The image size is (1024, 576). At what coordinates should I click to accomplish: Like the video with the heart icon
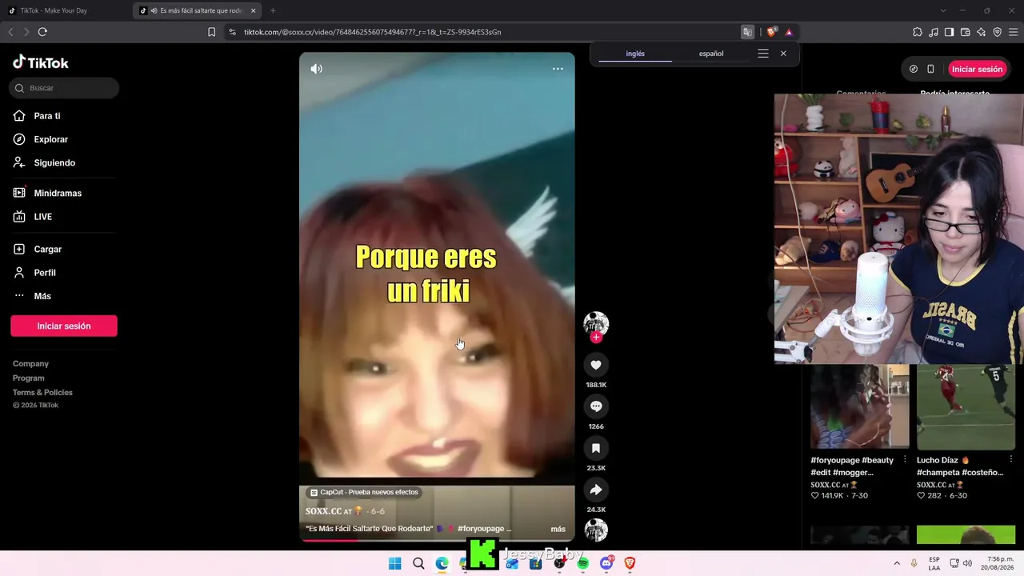point(596,365)
